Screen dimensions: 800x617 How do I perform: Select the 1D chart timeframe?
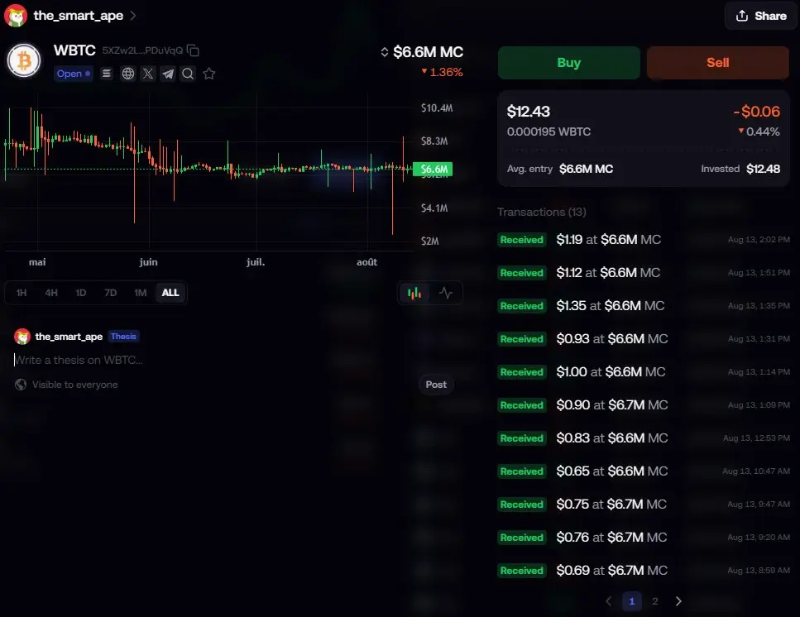click(x=80, y=293)
